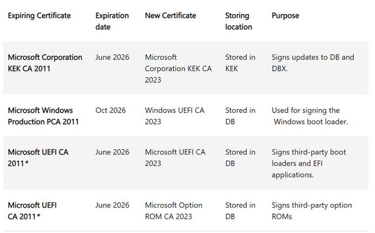This screenshot has width=375, height=233.
Task: Click 'Signs third-party boot loaders and EFI applications'
Action: click(x=308, y=163)
